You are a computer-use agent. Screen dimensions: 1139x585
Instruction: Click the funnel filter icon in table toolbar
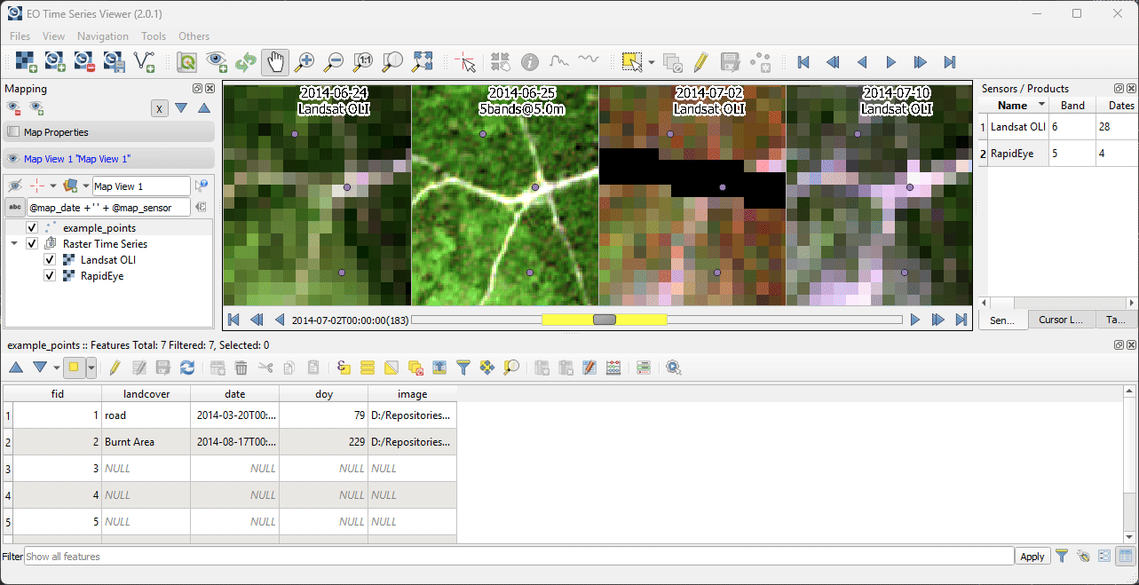463,368
